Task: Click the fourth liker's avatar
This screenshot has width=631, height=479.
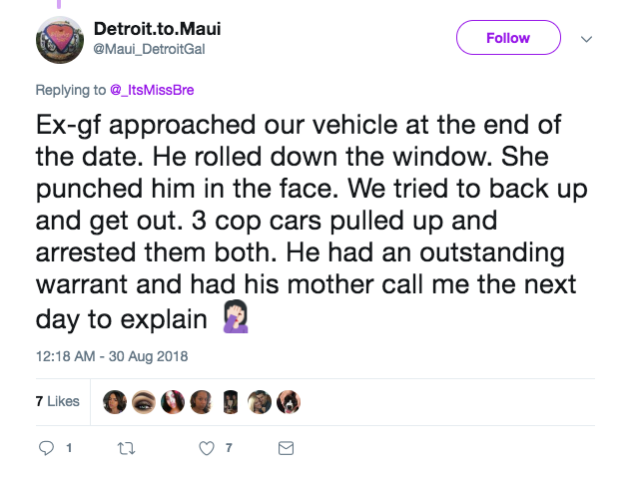Action: (201, 401)
